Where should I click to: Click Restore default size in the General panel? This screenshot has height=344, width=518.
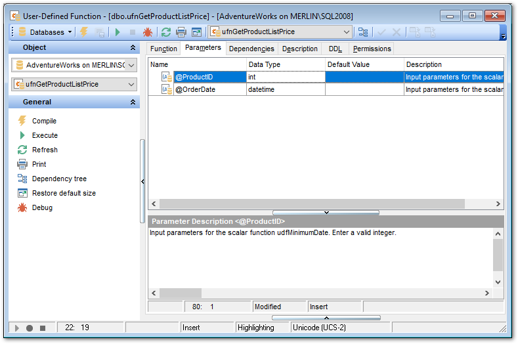point(64,193)
